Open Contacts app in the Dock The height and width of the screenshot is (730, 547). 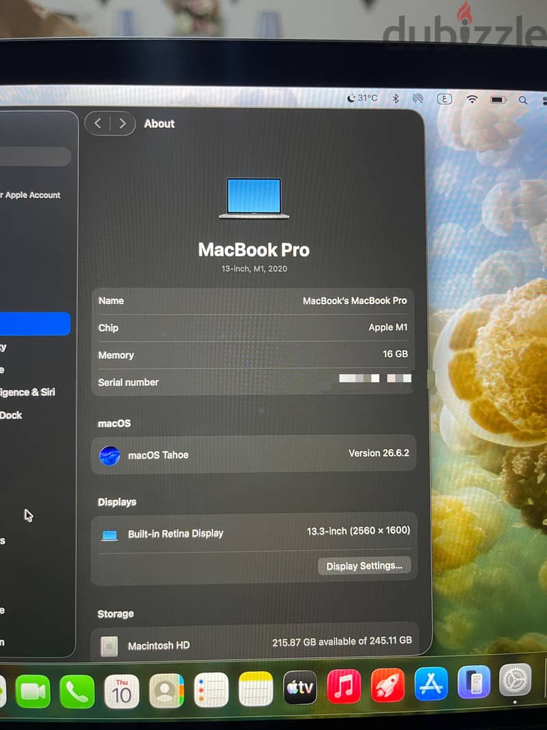166,690
